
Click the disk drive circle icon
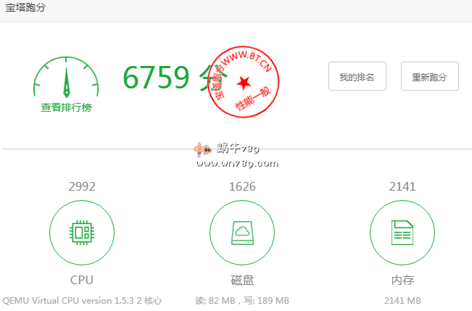pos(241,233)
